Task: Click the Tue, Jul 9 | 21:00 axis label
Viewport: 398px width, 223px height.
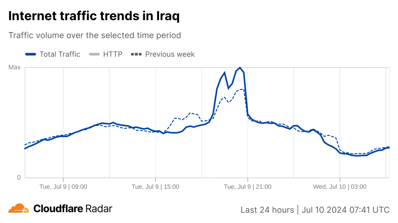Action: tap(248, 187)
